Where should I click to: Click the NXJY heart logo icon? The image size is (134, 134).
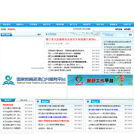coord(79,80)
